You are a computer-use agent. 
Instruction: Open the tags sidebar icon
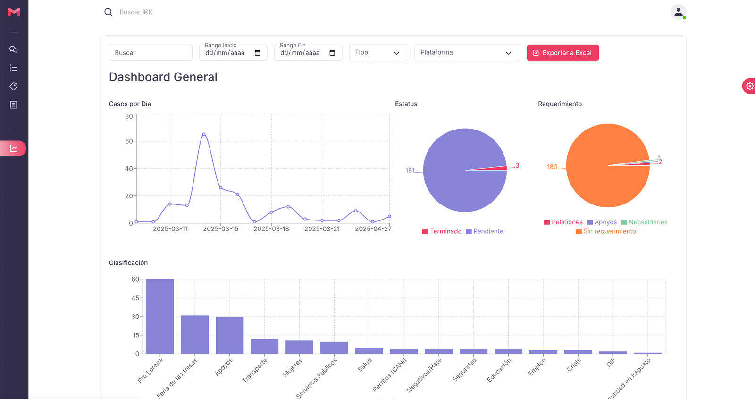(x=14, y=86)
